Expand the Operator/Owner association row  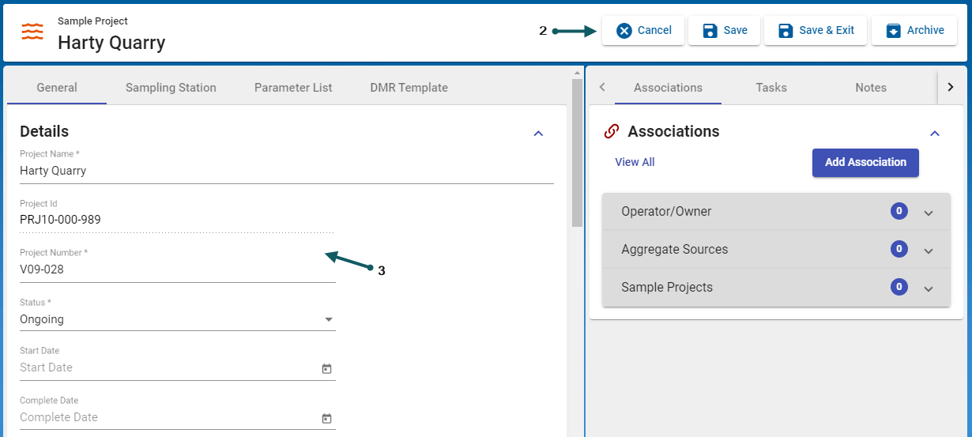click(929, 213)
